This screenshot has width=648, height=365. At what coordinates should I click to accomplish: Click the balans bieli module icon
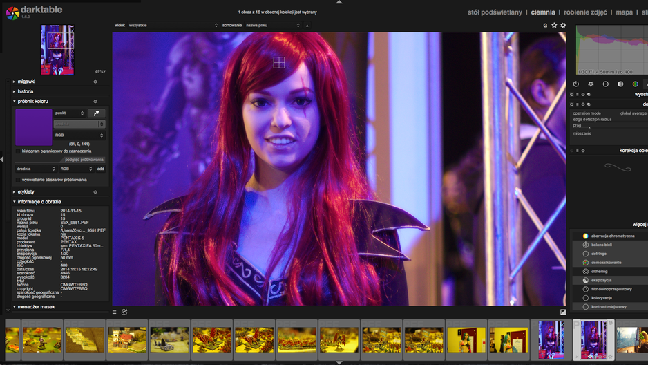(586, 245)
